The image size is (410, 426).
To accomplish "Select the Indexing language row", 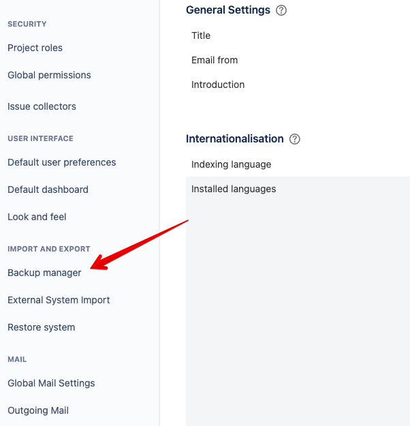I will [x=232, y=164].
